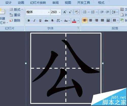Screen dimensions: 127x106
Task: Switch to the 视图 tab
Action: click(68, 3)
